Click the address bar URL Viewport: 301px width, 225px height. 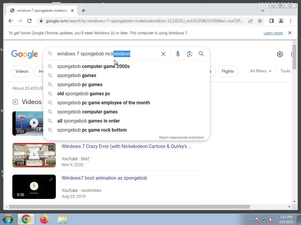coord(144,21)
